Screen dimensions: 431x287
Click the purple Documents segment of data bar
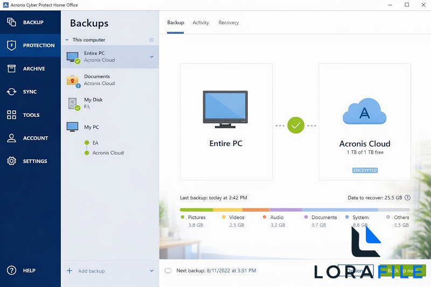[286, 210]
